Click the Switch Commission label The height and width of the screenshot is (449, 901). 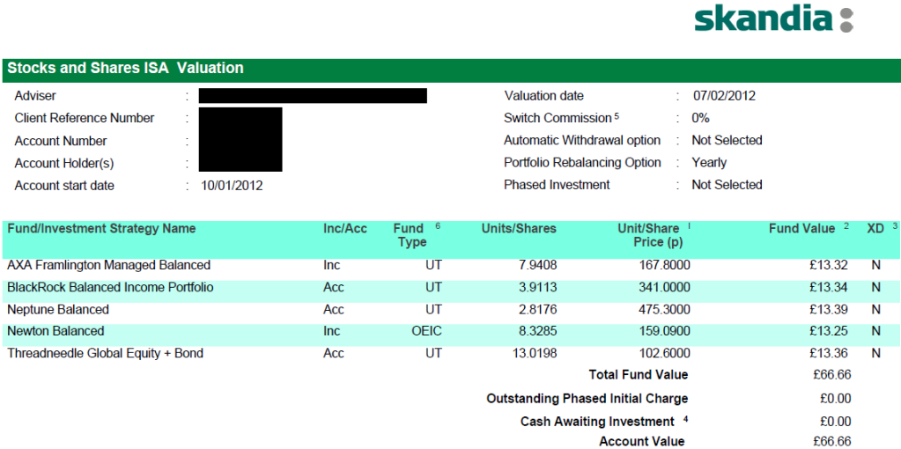click(558, 118)
